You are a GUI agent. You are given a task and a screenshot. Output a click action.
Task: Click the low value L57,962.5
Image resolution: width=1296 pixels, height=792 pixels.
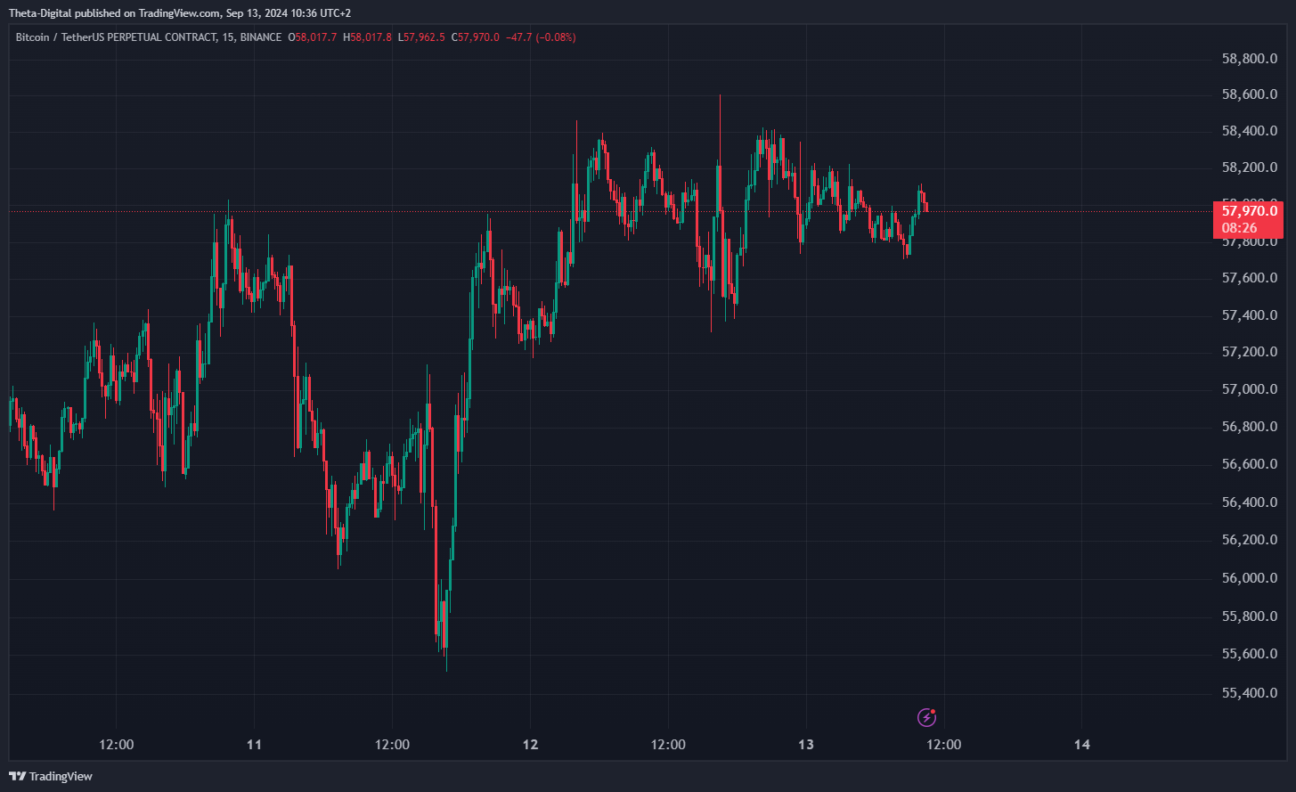[422, 37]
